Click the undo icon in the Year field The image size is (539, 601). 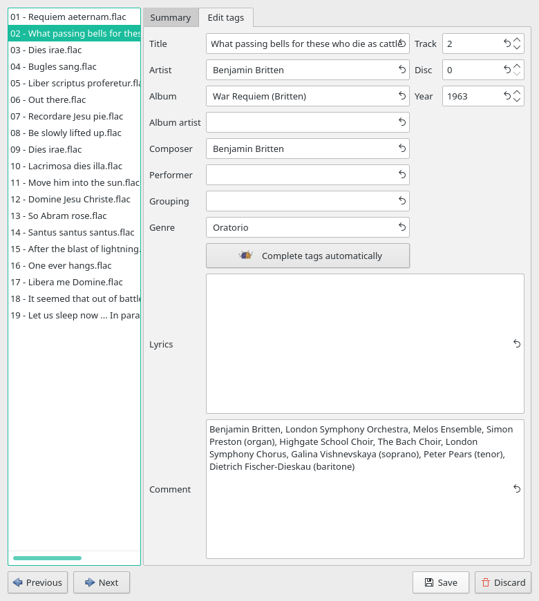[507, 96]
